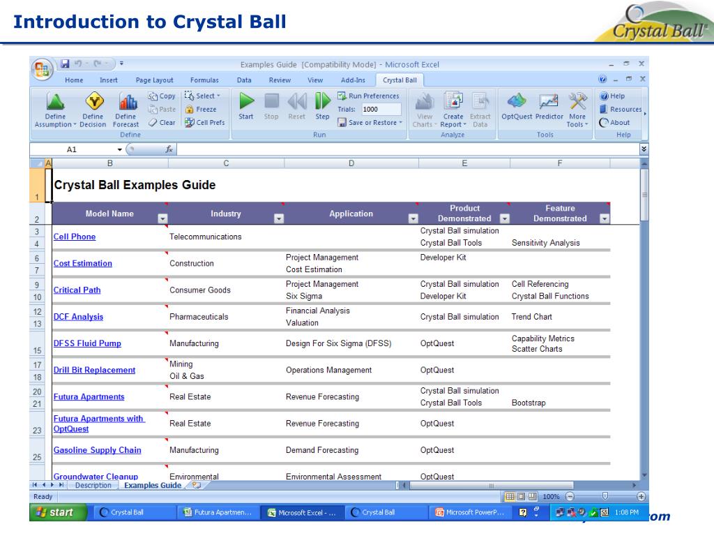Screen dimensions: 714x536
Task: Launch OptQuest optimizer
Action: pos(517,106)
